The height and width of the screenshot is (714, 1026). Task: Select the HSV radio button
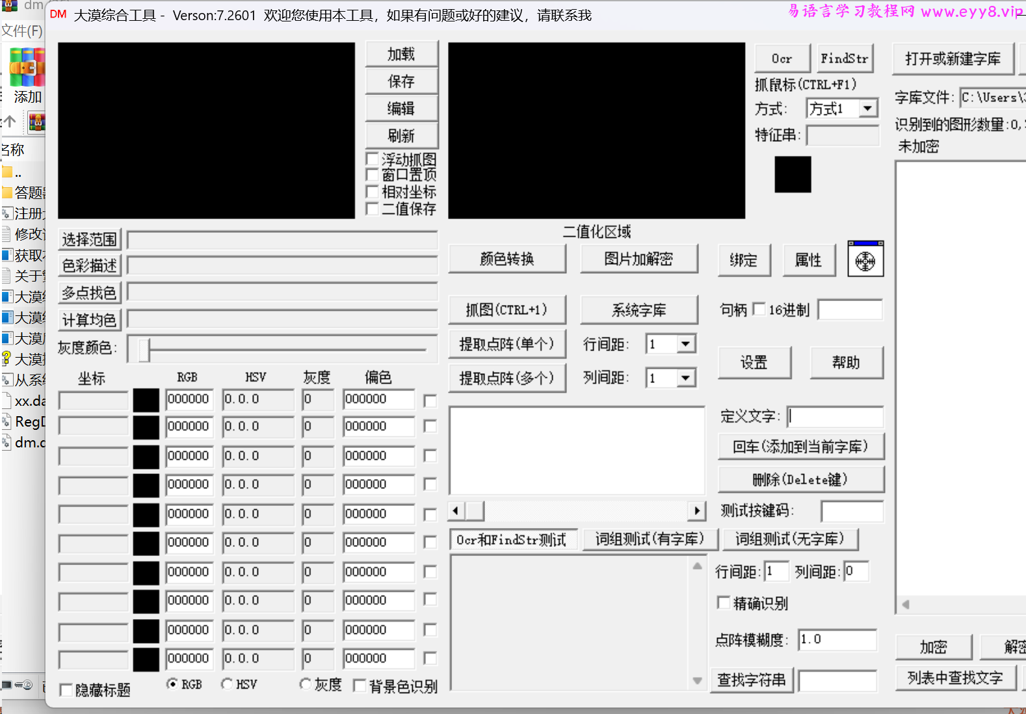227,684
